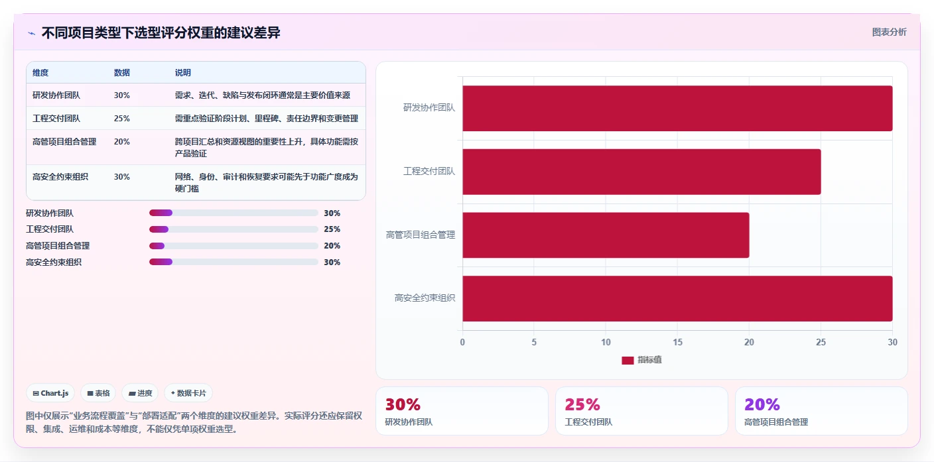Click the 研发协作团队 progress bar
The height and width of the screenshot is (462, 934).
pos(233,213)
